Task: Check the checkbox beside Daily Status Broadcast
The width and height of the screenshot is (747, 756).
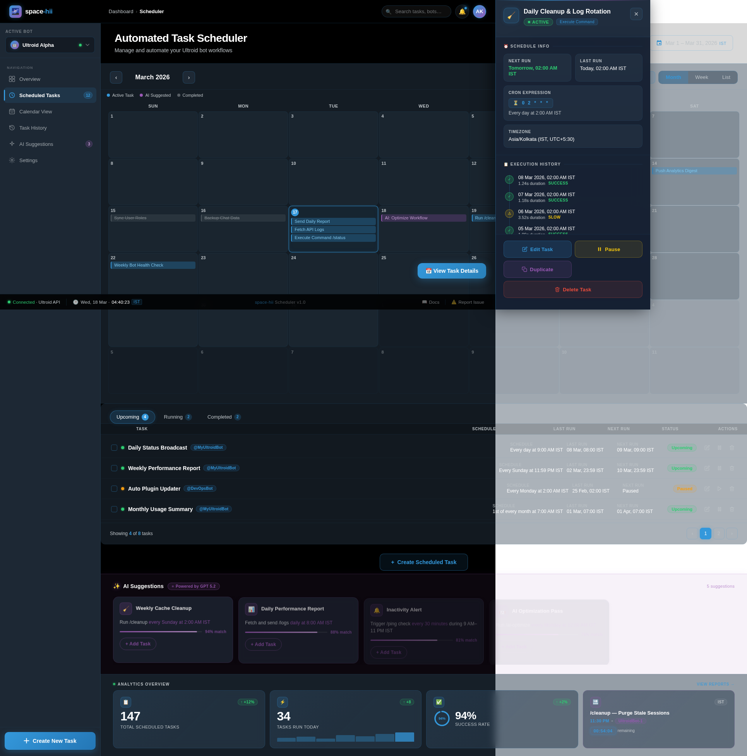Action: pyautogui.click(x=114, y=447)
